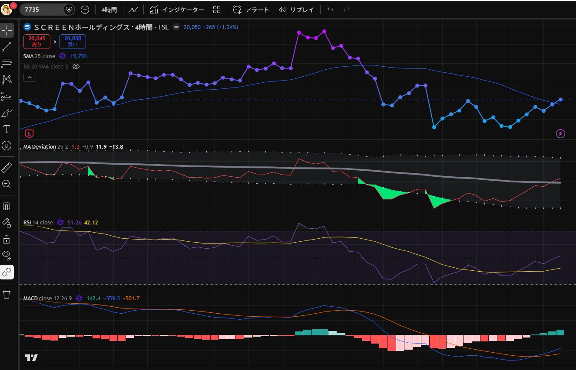Toggle magnet mode in the left toolbar
This screenshot has width=576, height=370.
tap(7, 206)
